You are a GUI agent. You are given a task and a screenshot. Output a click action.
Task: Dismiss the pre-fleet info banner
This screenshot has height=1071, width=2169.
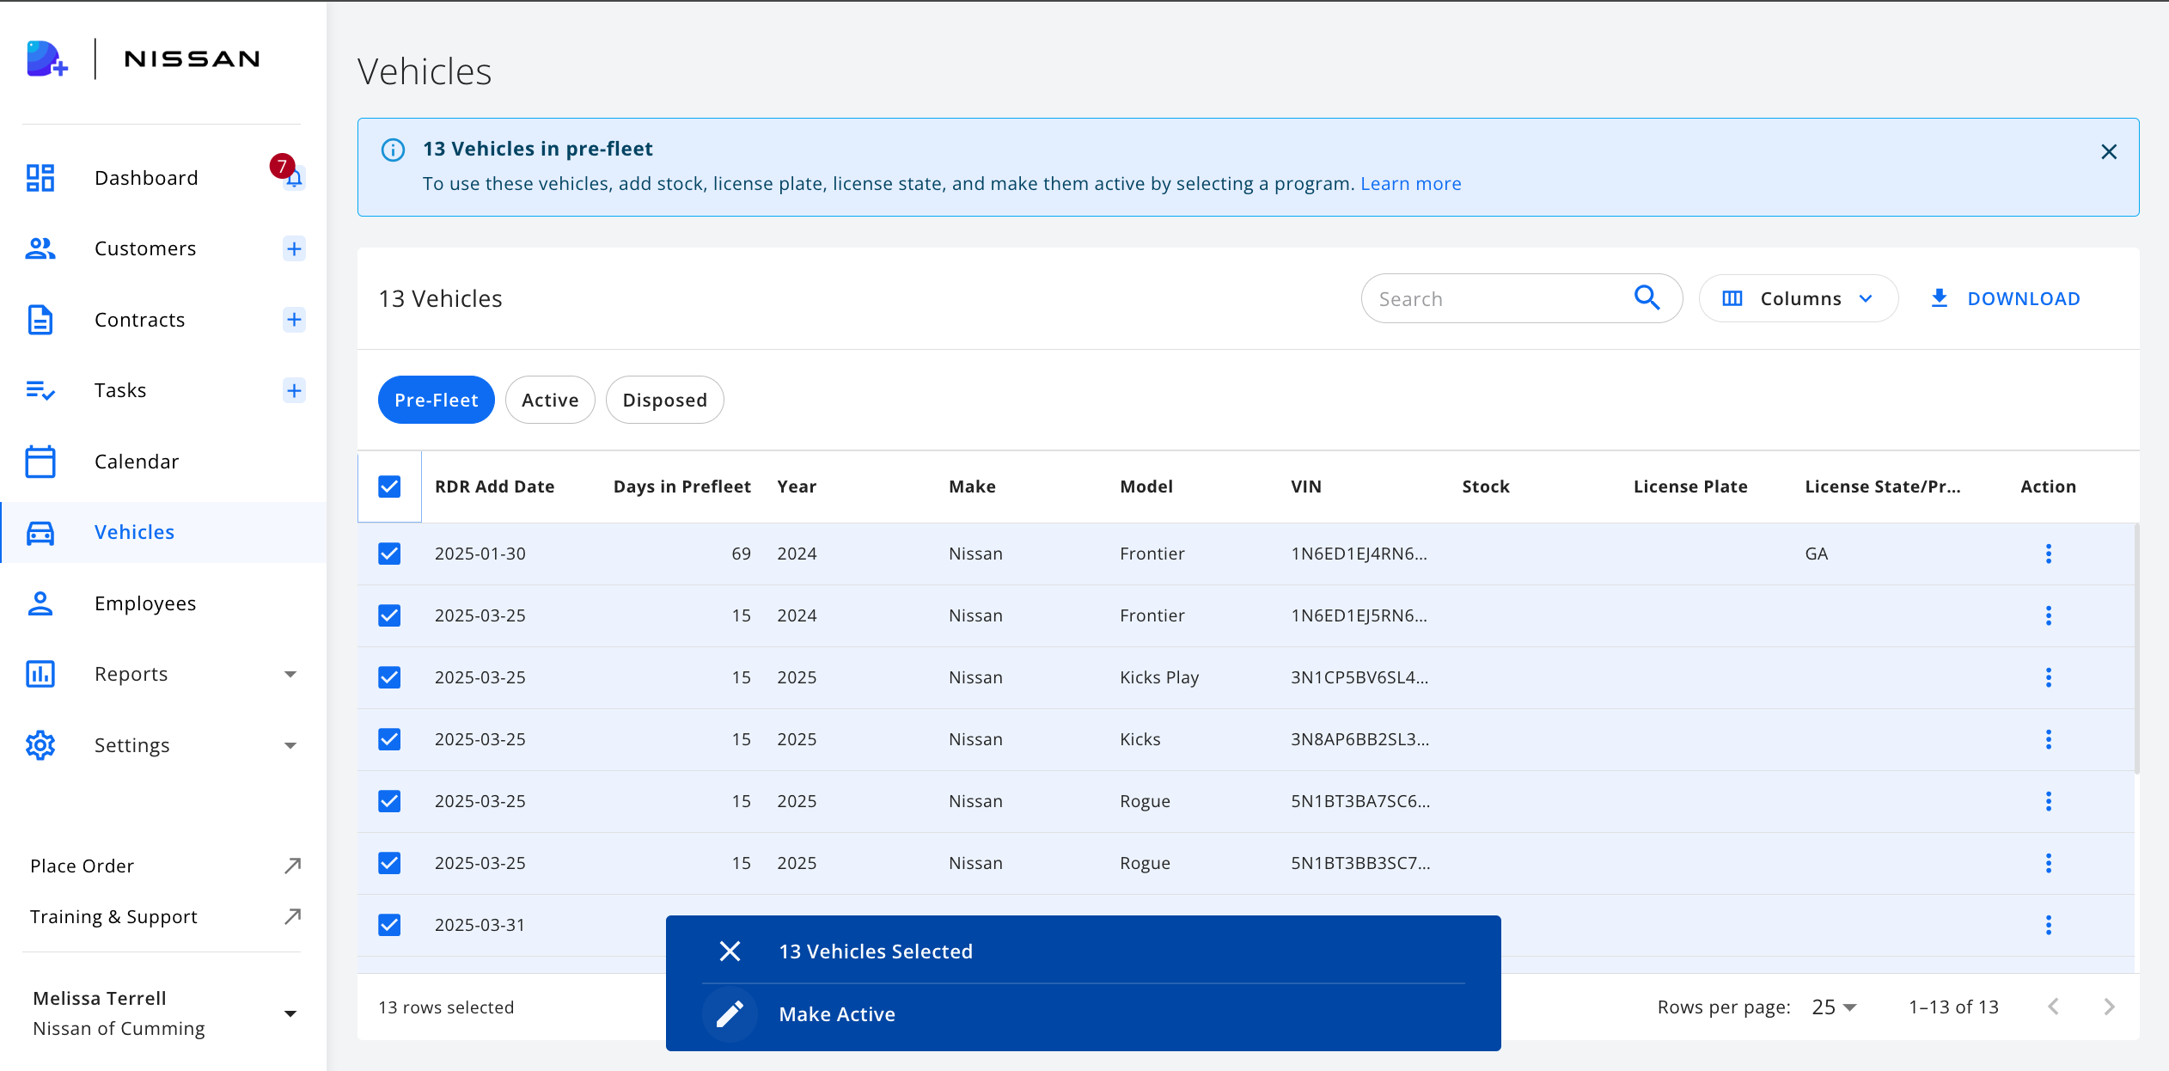[x=2109, y=152]
